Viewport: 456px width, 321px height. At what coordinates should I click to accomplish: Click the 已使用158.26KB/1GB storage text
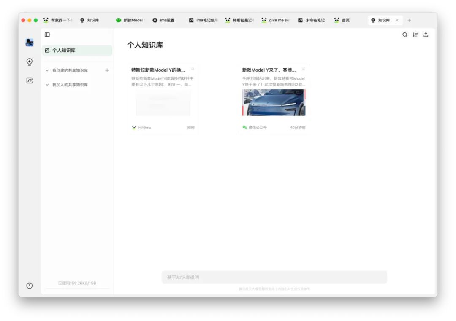[x=77, y=283]
